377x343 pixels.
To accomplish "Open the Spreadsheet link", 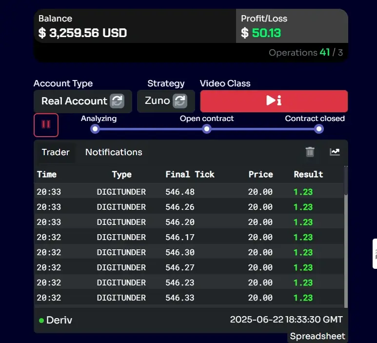I will click(x=317, y=336).
